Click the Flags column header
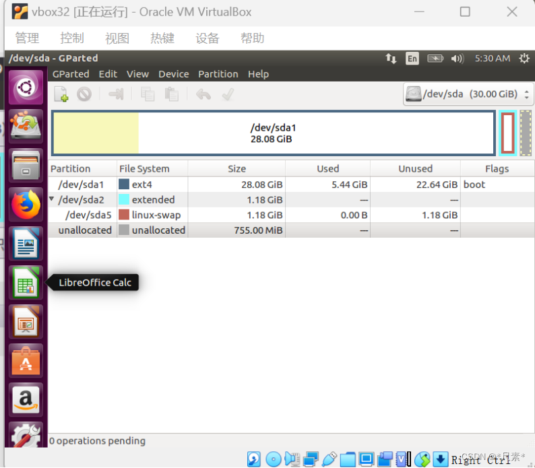 pos(497,168)
